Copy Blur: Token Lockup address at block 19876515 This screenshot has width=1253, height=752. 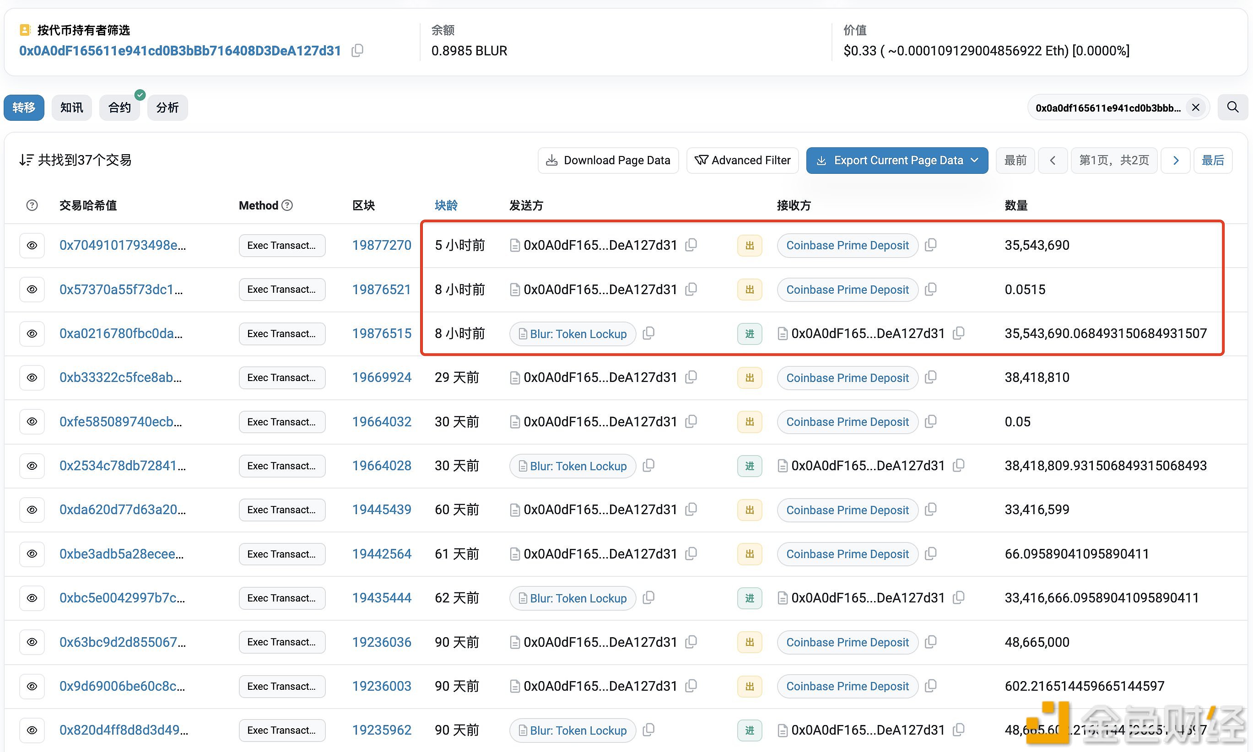[x=649, y=333]
